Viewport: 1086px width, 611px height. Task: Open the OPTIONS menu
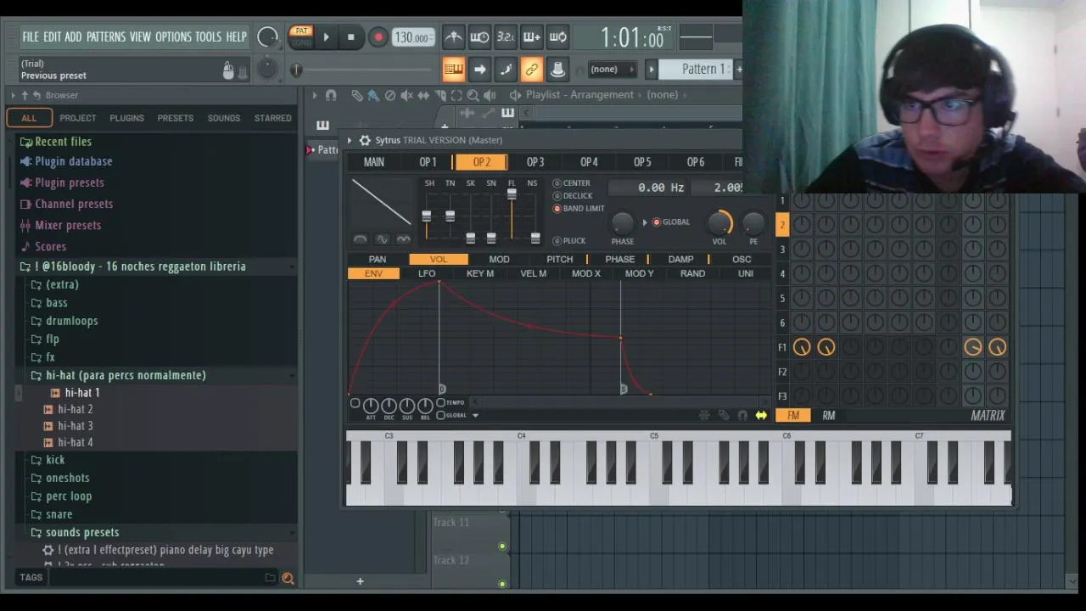point(173,36)
